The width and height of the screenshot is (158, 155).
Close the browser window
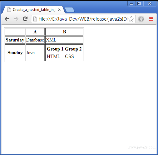click(150, 4)
